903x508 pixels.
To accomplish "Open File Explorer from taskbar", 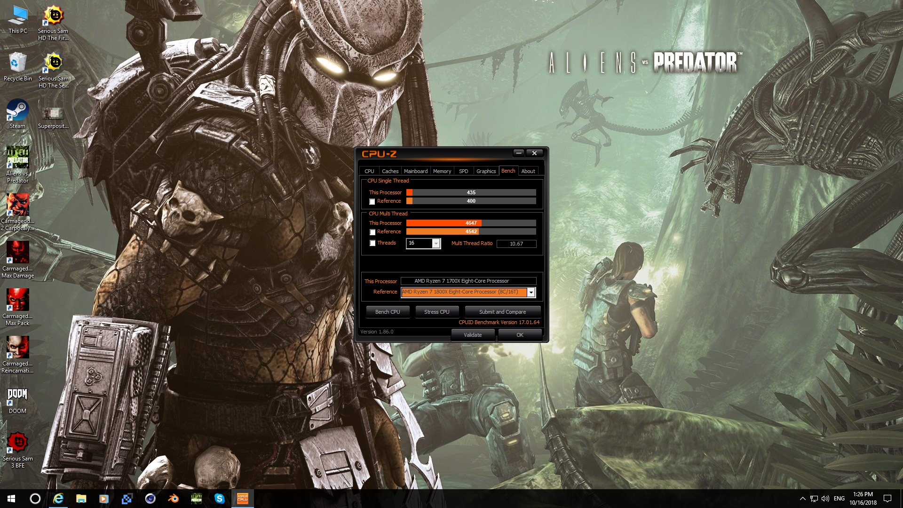I will [81, 499].
